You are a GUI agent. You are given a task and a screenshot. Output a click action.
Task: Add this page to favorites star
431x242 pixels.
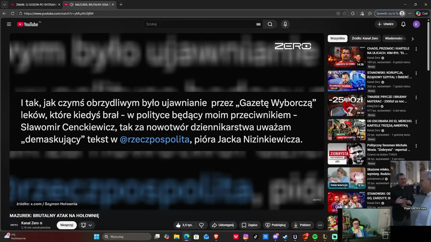coord(344,13)
